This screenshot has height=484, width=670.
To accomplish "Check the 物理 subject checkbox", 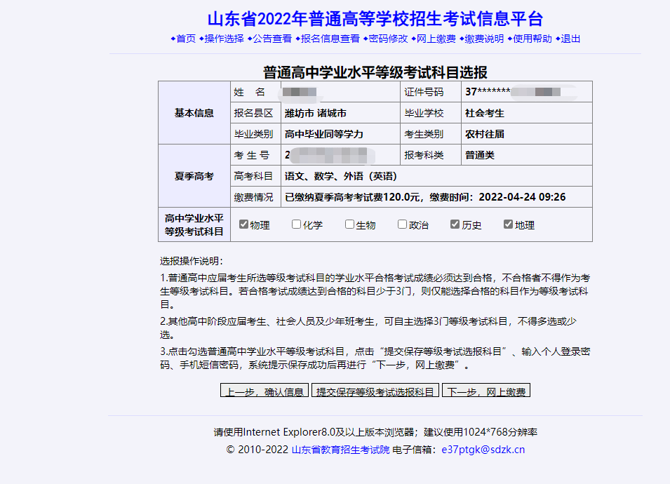I will click(243, 224).
